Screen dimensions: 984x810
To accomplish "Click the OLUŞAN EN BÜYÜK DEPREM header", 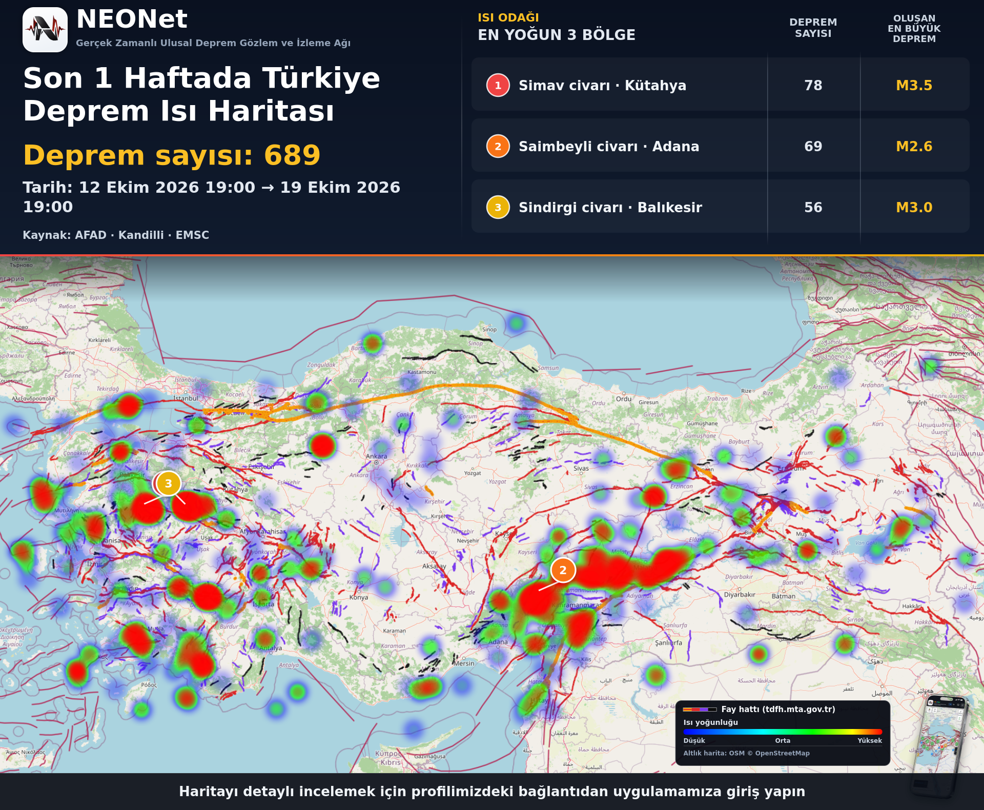I will 914,28.
